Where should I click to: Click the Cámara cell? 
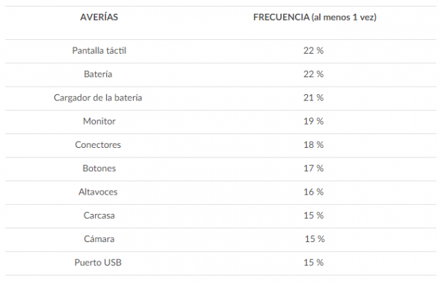click(x=99, y=239)
